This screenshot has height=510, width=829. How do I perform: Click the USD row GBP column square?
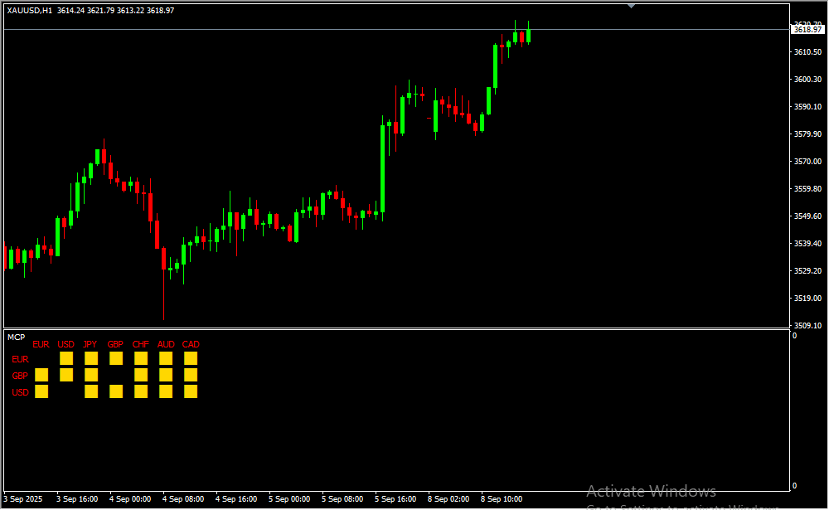(x=116, y=391)
